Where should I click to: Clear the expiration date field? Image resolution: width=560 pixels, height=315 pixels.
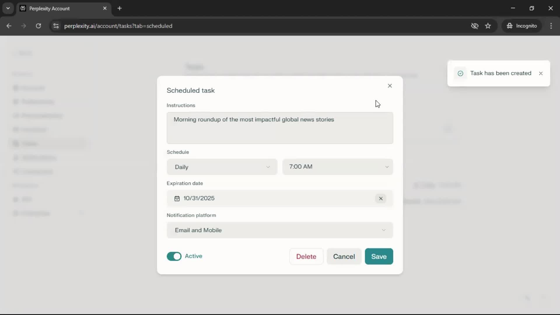click(x=381, y=198)
